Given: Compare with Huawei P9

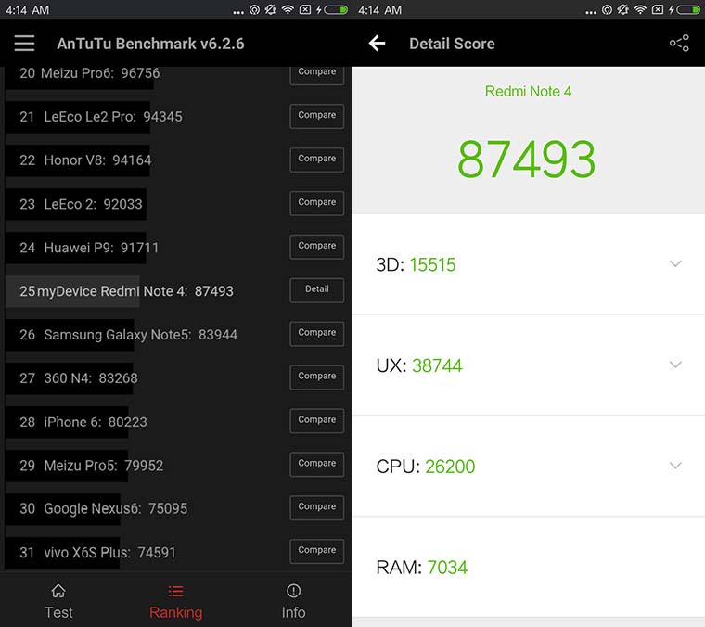Looking at the screenshot, I should click(x=317, y=247).
